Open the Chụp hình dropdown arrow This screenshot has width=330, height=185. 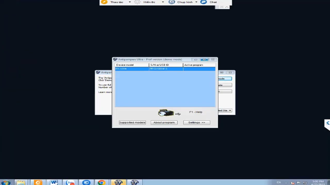click(x=196, y=2)
